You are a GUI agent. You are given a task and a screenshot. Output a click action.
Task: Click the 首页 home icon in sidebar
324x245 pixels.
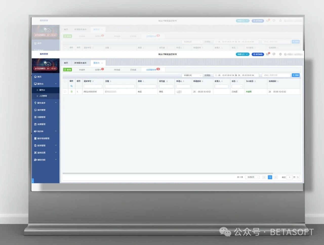[x=35, y=77]
